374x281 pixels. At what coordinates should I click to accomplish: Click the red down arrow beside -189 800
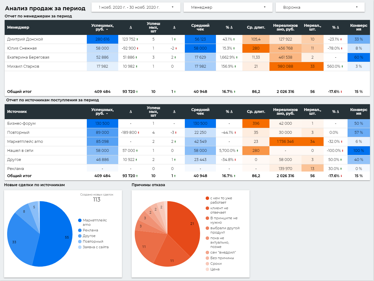[x=138, y=133]
